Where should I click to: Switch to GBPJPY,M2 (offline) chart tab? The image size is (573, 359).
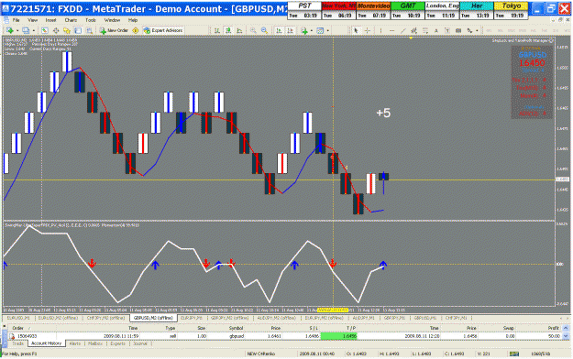click(230, 318)
